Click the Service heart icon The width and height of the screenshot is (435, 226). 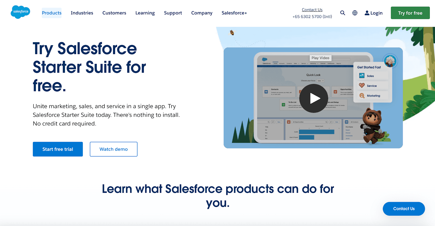click(x=362, y=85)
